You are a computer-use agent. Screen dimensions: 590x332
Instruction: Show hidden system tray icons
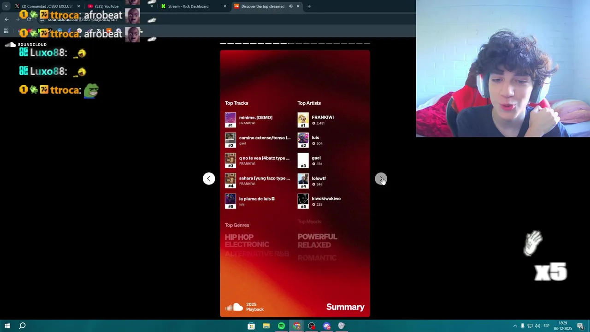[x=515, y=326]
